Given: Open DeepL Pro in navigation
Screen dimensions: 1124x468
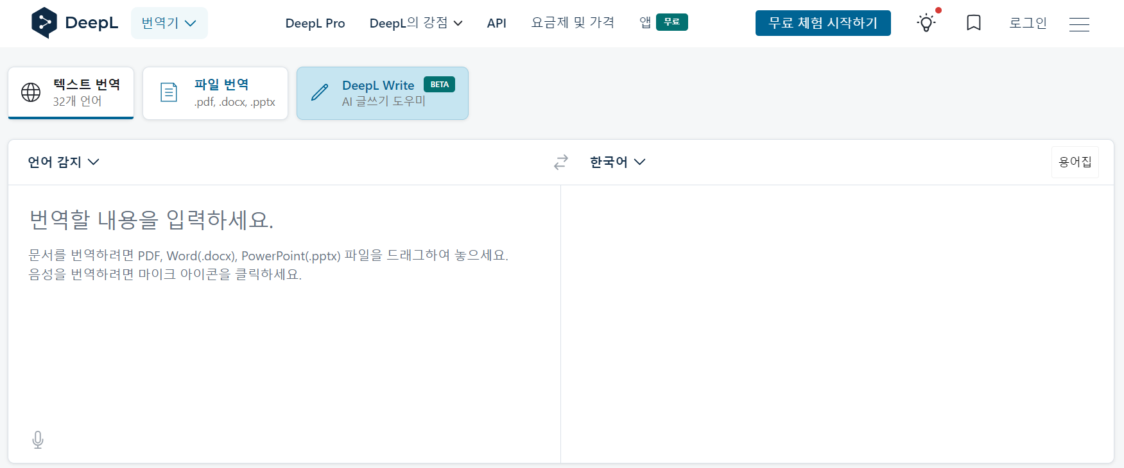Looking at the screenshot, I should coord(315,23).
